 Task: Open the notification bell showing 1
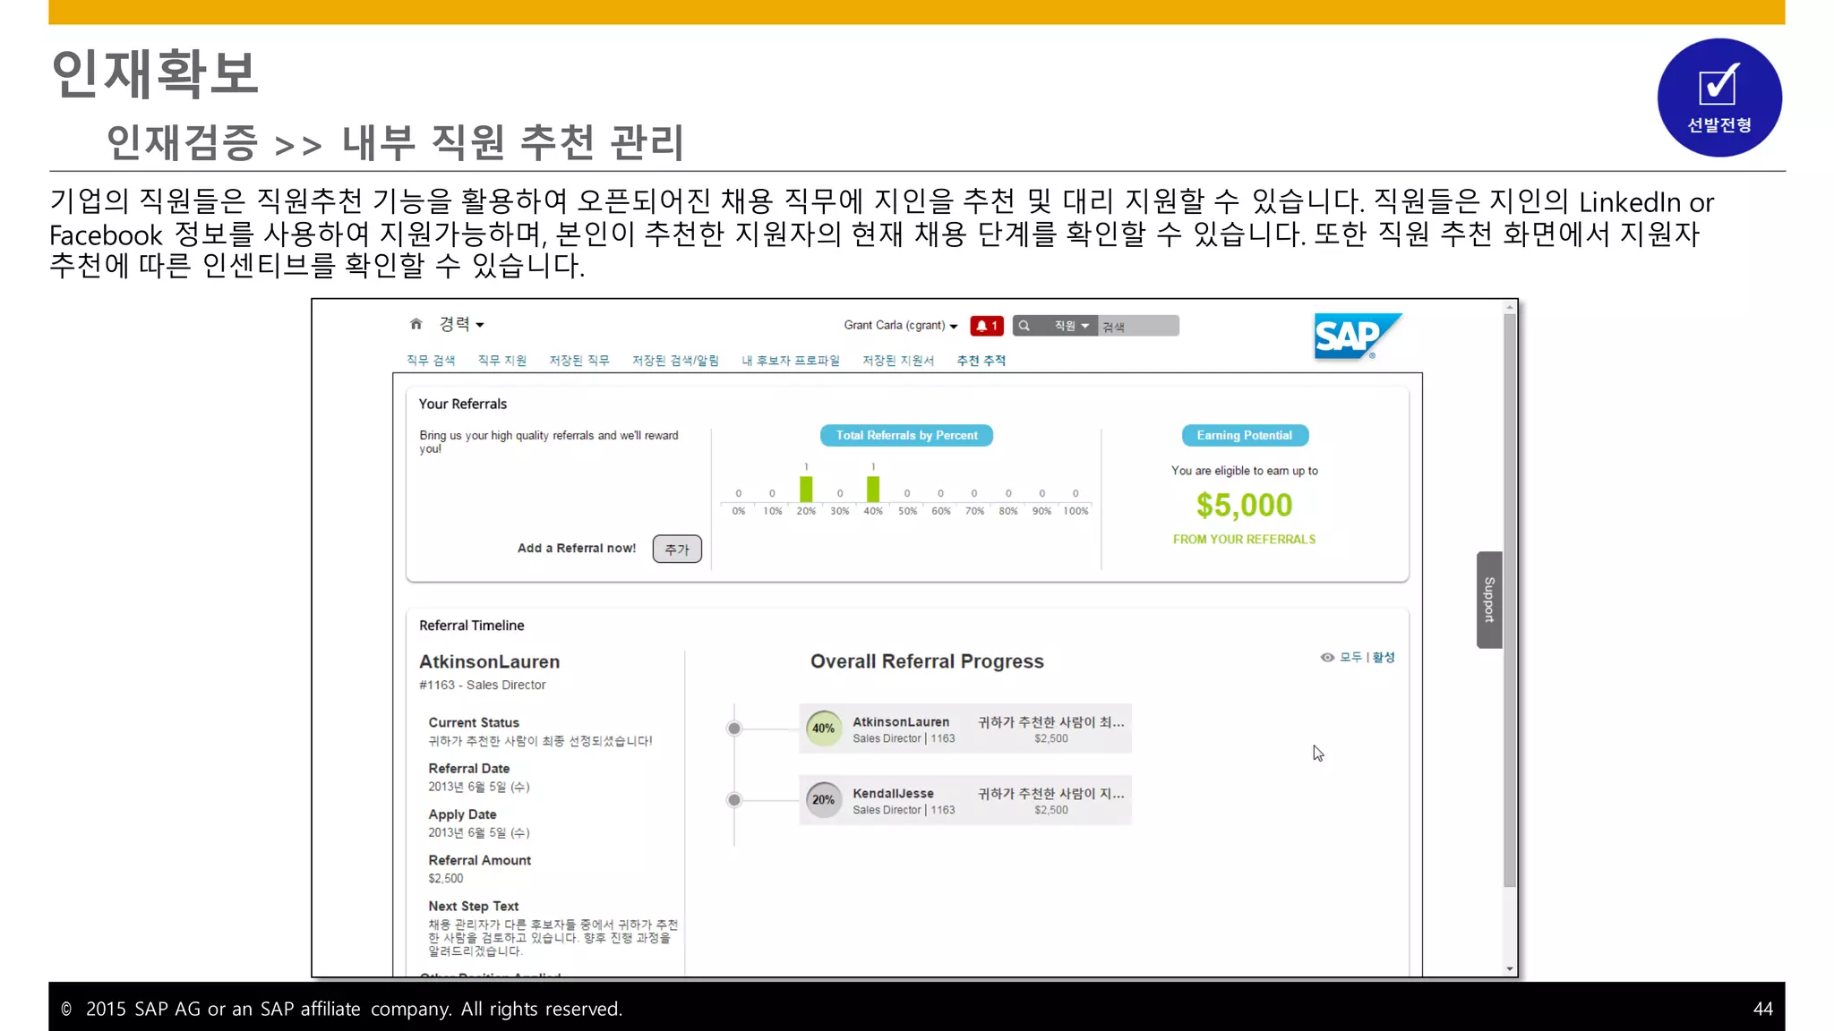[987, 326]
